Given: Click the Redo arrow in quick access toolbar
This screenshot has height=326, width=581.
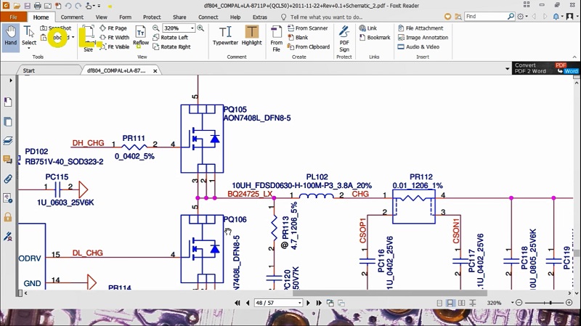Looking at the screenshot, I should tap(78, 6).
